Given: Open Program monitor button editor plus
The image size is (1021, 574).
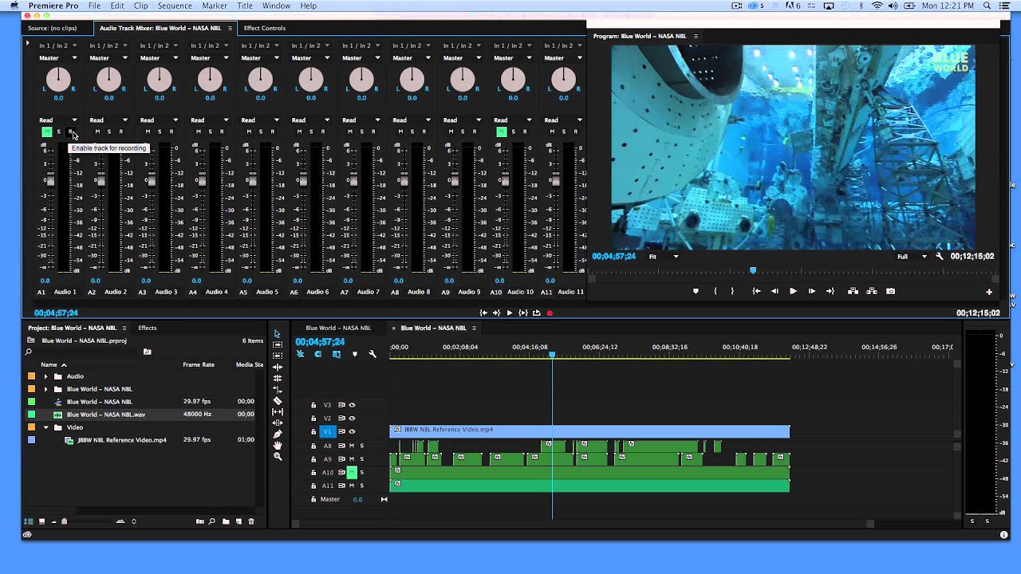Looking at the screenshot, I should [x=989, y=292].
